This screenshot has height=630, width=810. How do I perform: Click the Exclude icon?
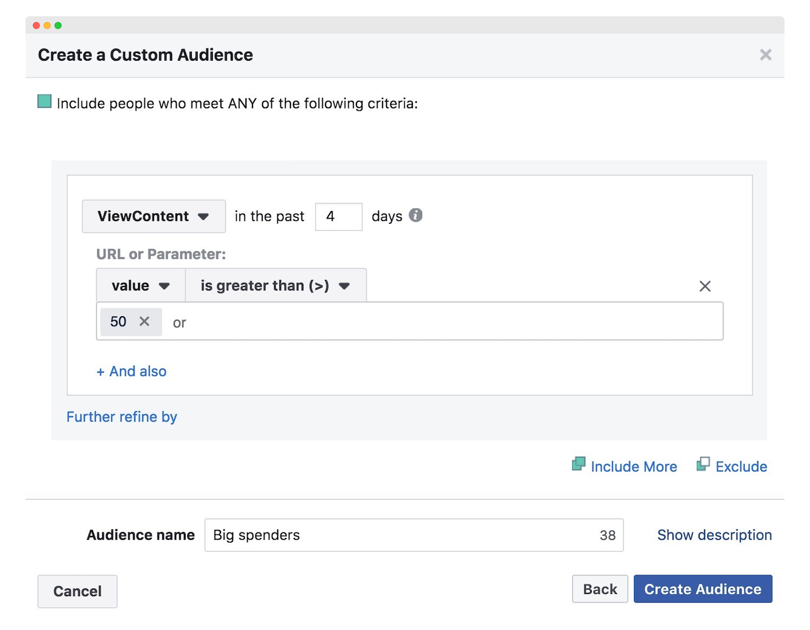coord(703,464)
